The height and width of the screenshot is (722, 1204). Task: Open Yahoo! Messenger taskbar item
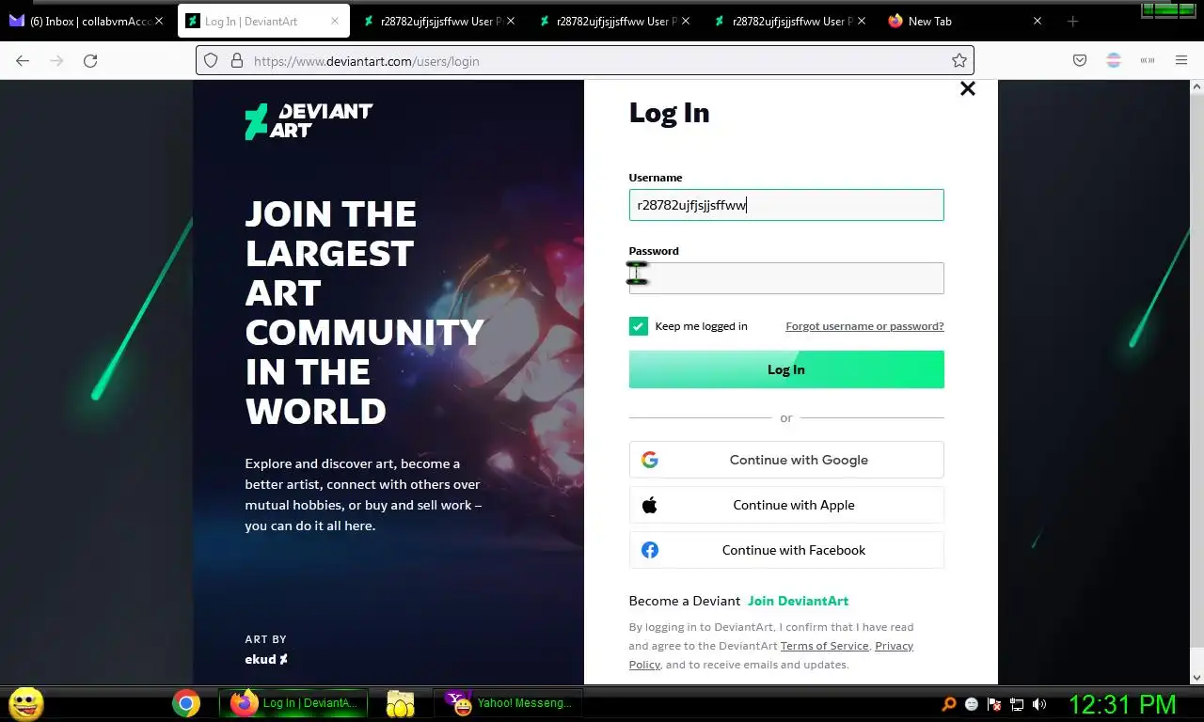(x=508, y=703)
